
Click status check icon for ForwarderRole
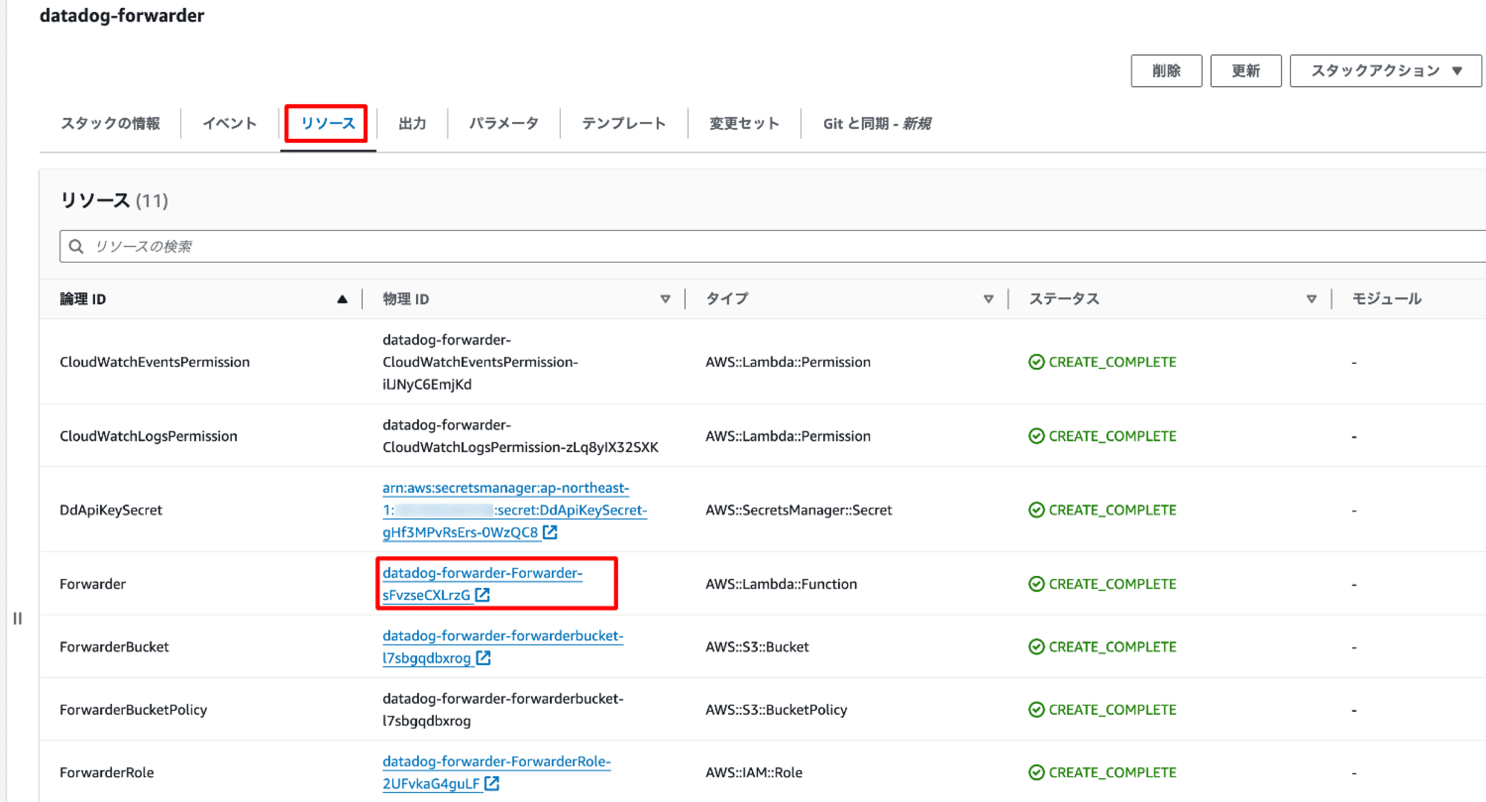click(1036, 772)
